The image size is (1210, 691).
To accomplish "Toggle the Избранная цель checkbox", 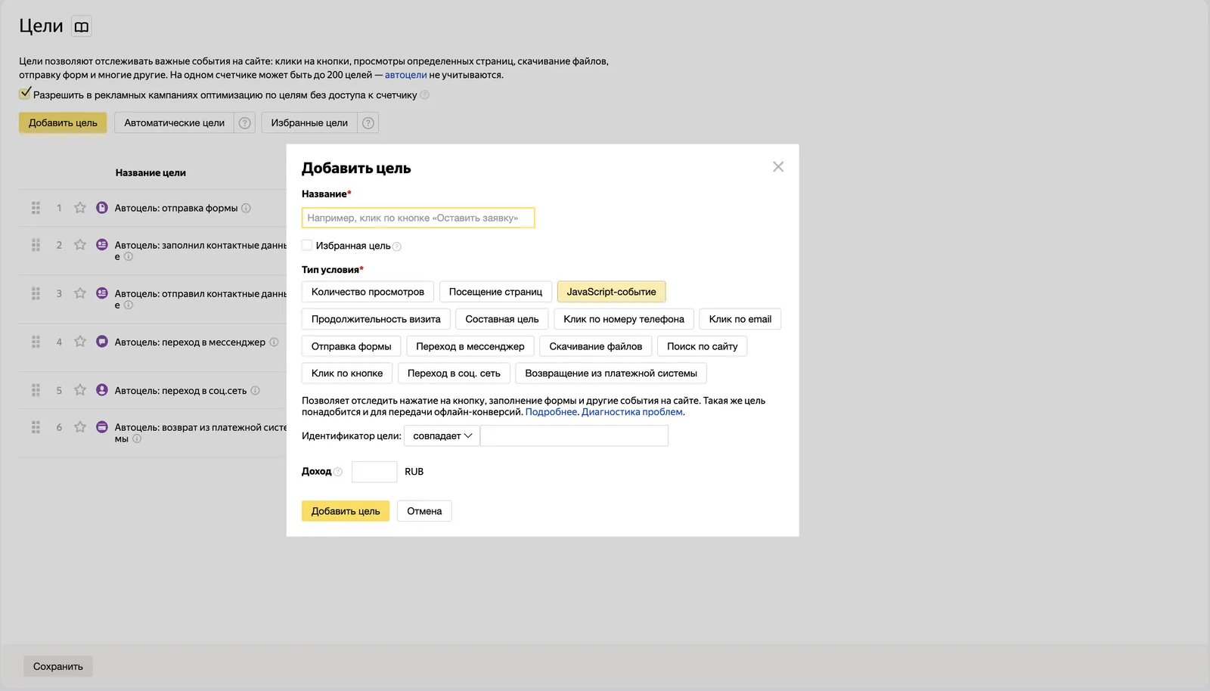I will pyautogui.click(x=307, y=245).
